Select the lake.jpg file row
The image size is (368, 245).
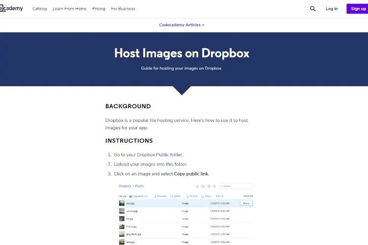pyautogui.click(x=186, y=242)
